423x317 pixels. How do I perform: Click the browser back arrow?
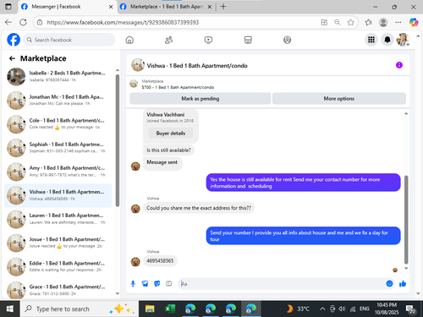point(8,22)
